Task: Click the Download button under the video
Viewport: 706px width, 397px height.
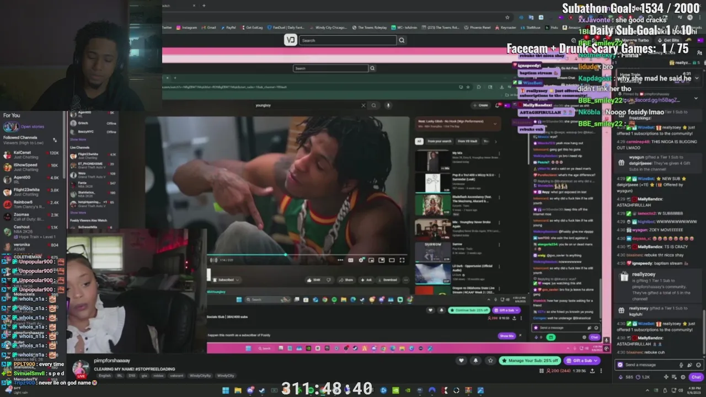Action: [388, 280]
